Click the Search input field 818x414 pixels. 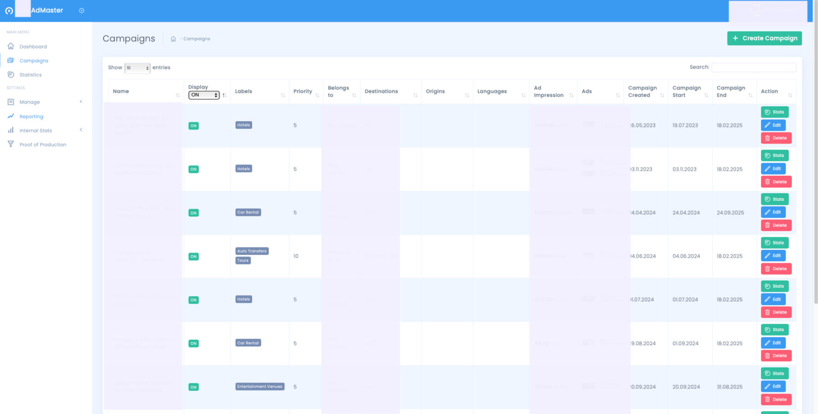coord(753,67)
